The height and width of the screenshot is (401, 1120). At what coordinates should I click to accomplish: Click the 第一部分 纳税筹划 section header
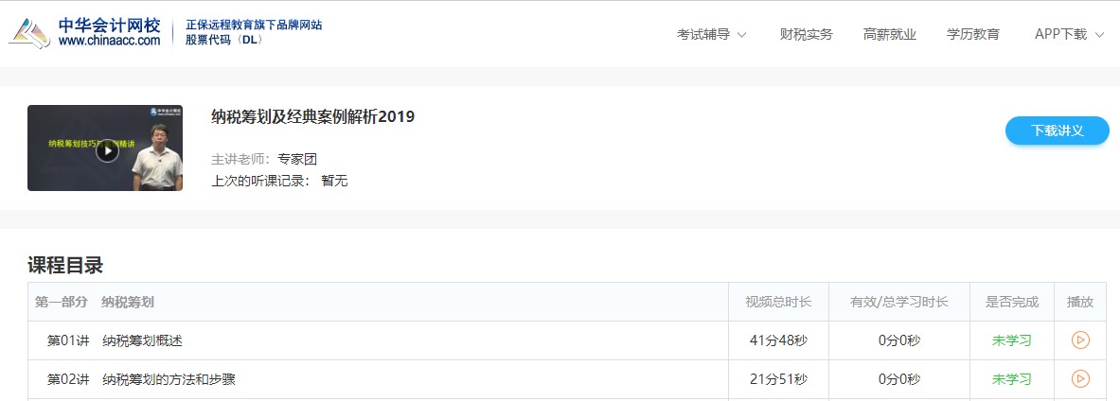(95, 302)
